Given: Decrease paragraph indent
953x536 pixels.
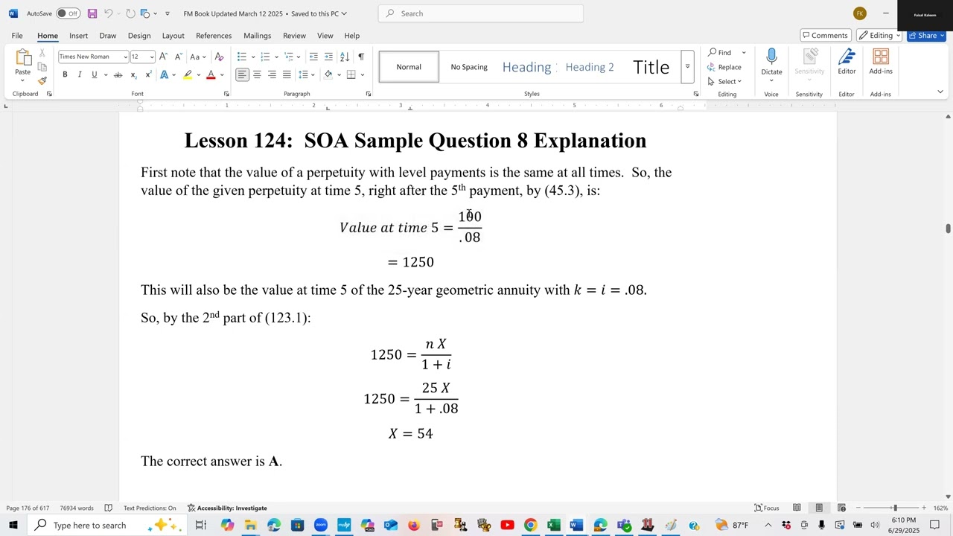Looking at the screenshot, I should (x=313, y=57).
